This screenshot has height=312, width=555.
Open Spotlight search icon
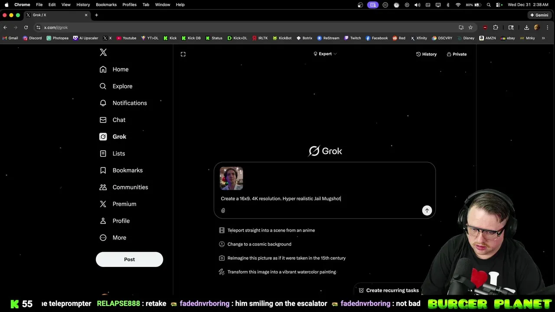tap(489, 5)
